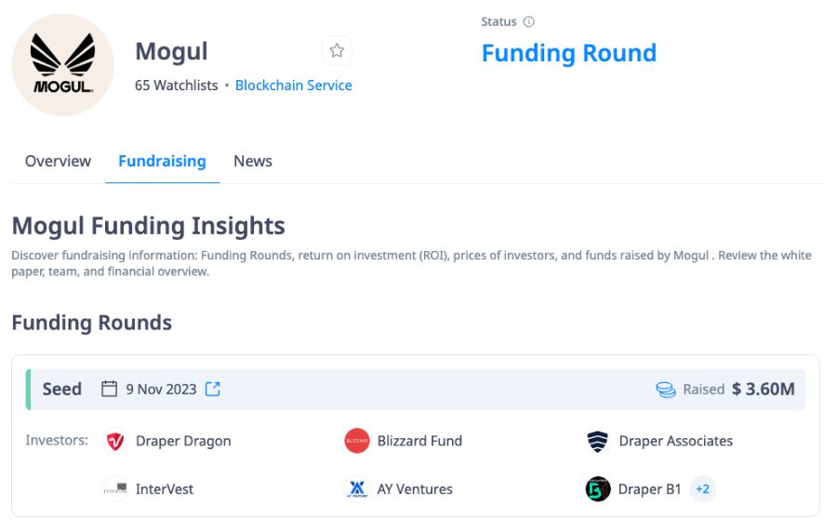This screenshot has width=824, height=532.
Task: Click the Draper B1 logo icon
Action: [x=598, y=489]
